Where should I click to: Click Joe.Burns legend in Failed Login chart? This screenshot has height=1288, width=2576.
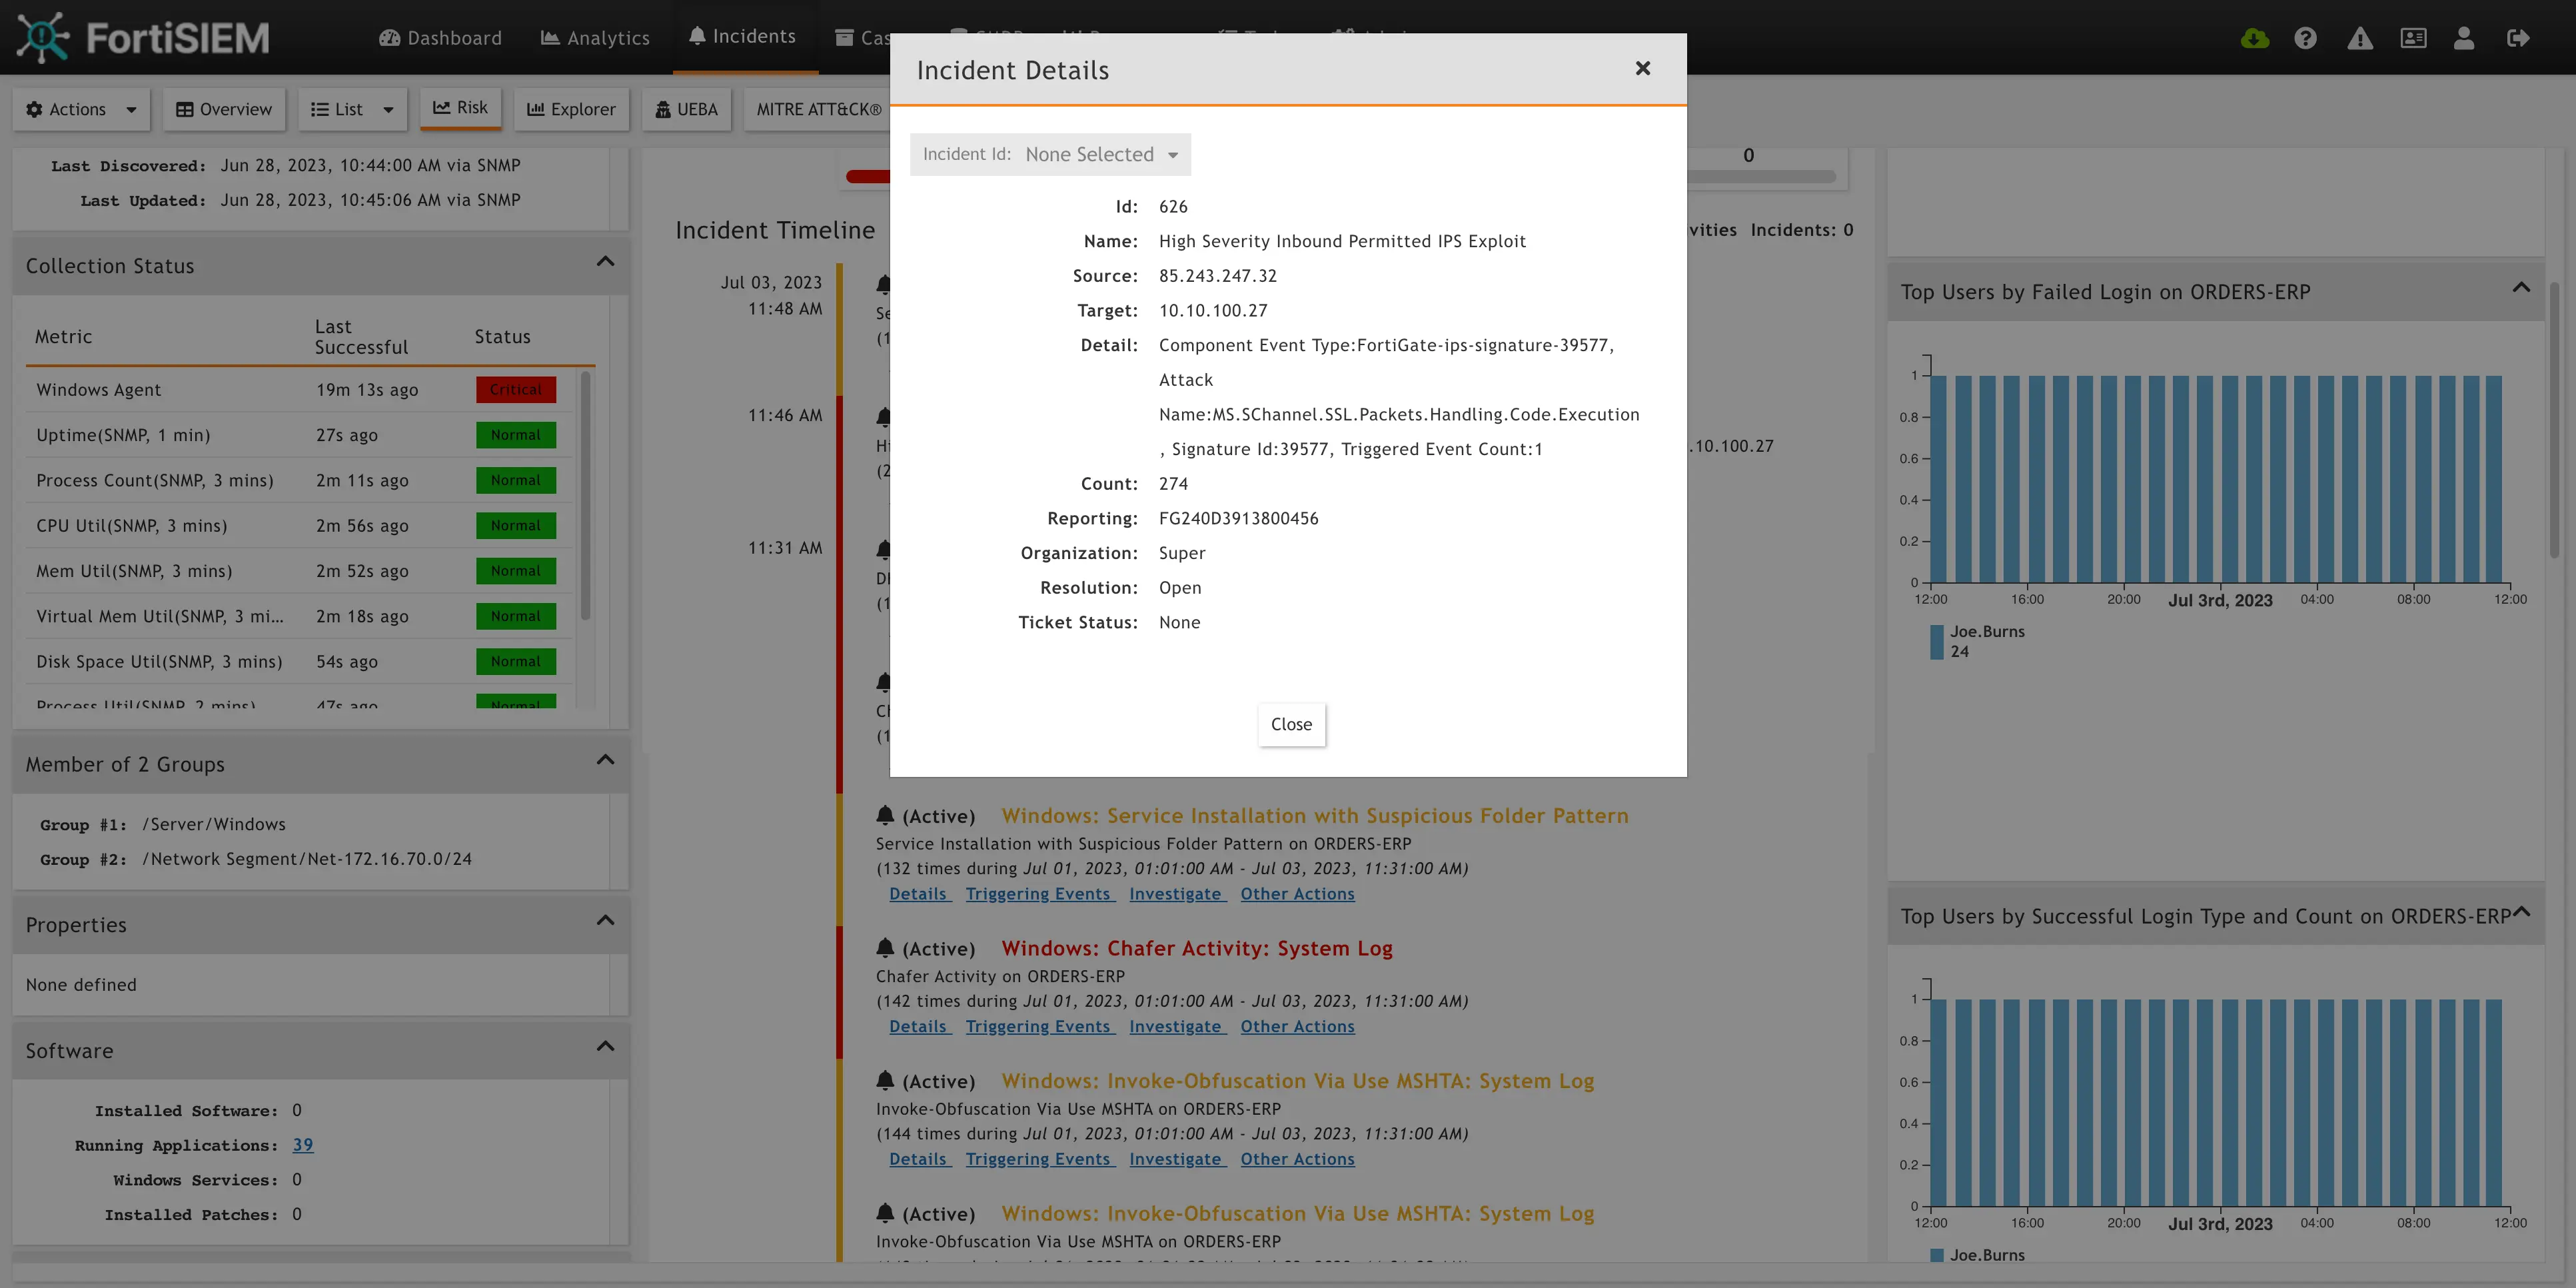[1977, 641]
